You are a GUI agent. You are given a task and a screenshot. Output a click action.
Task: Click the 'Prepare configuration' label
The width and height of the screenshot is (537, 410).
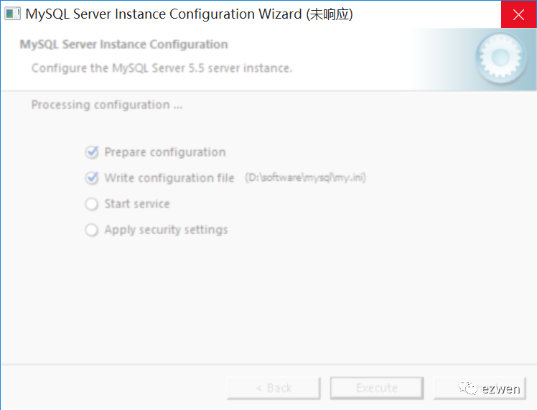coord(165,152)
